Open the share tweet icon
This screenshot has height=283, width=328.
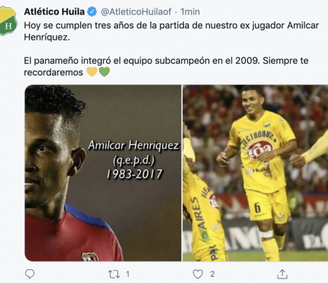282,274
